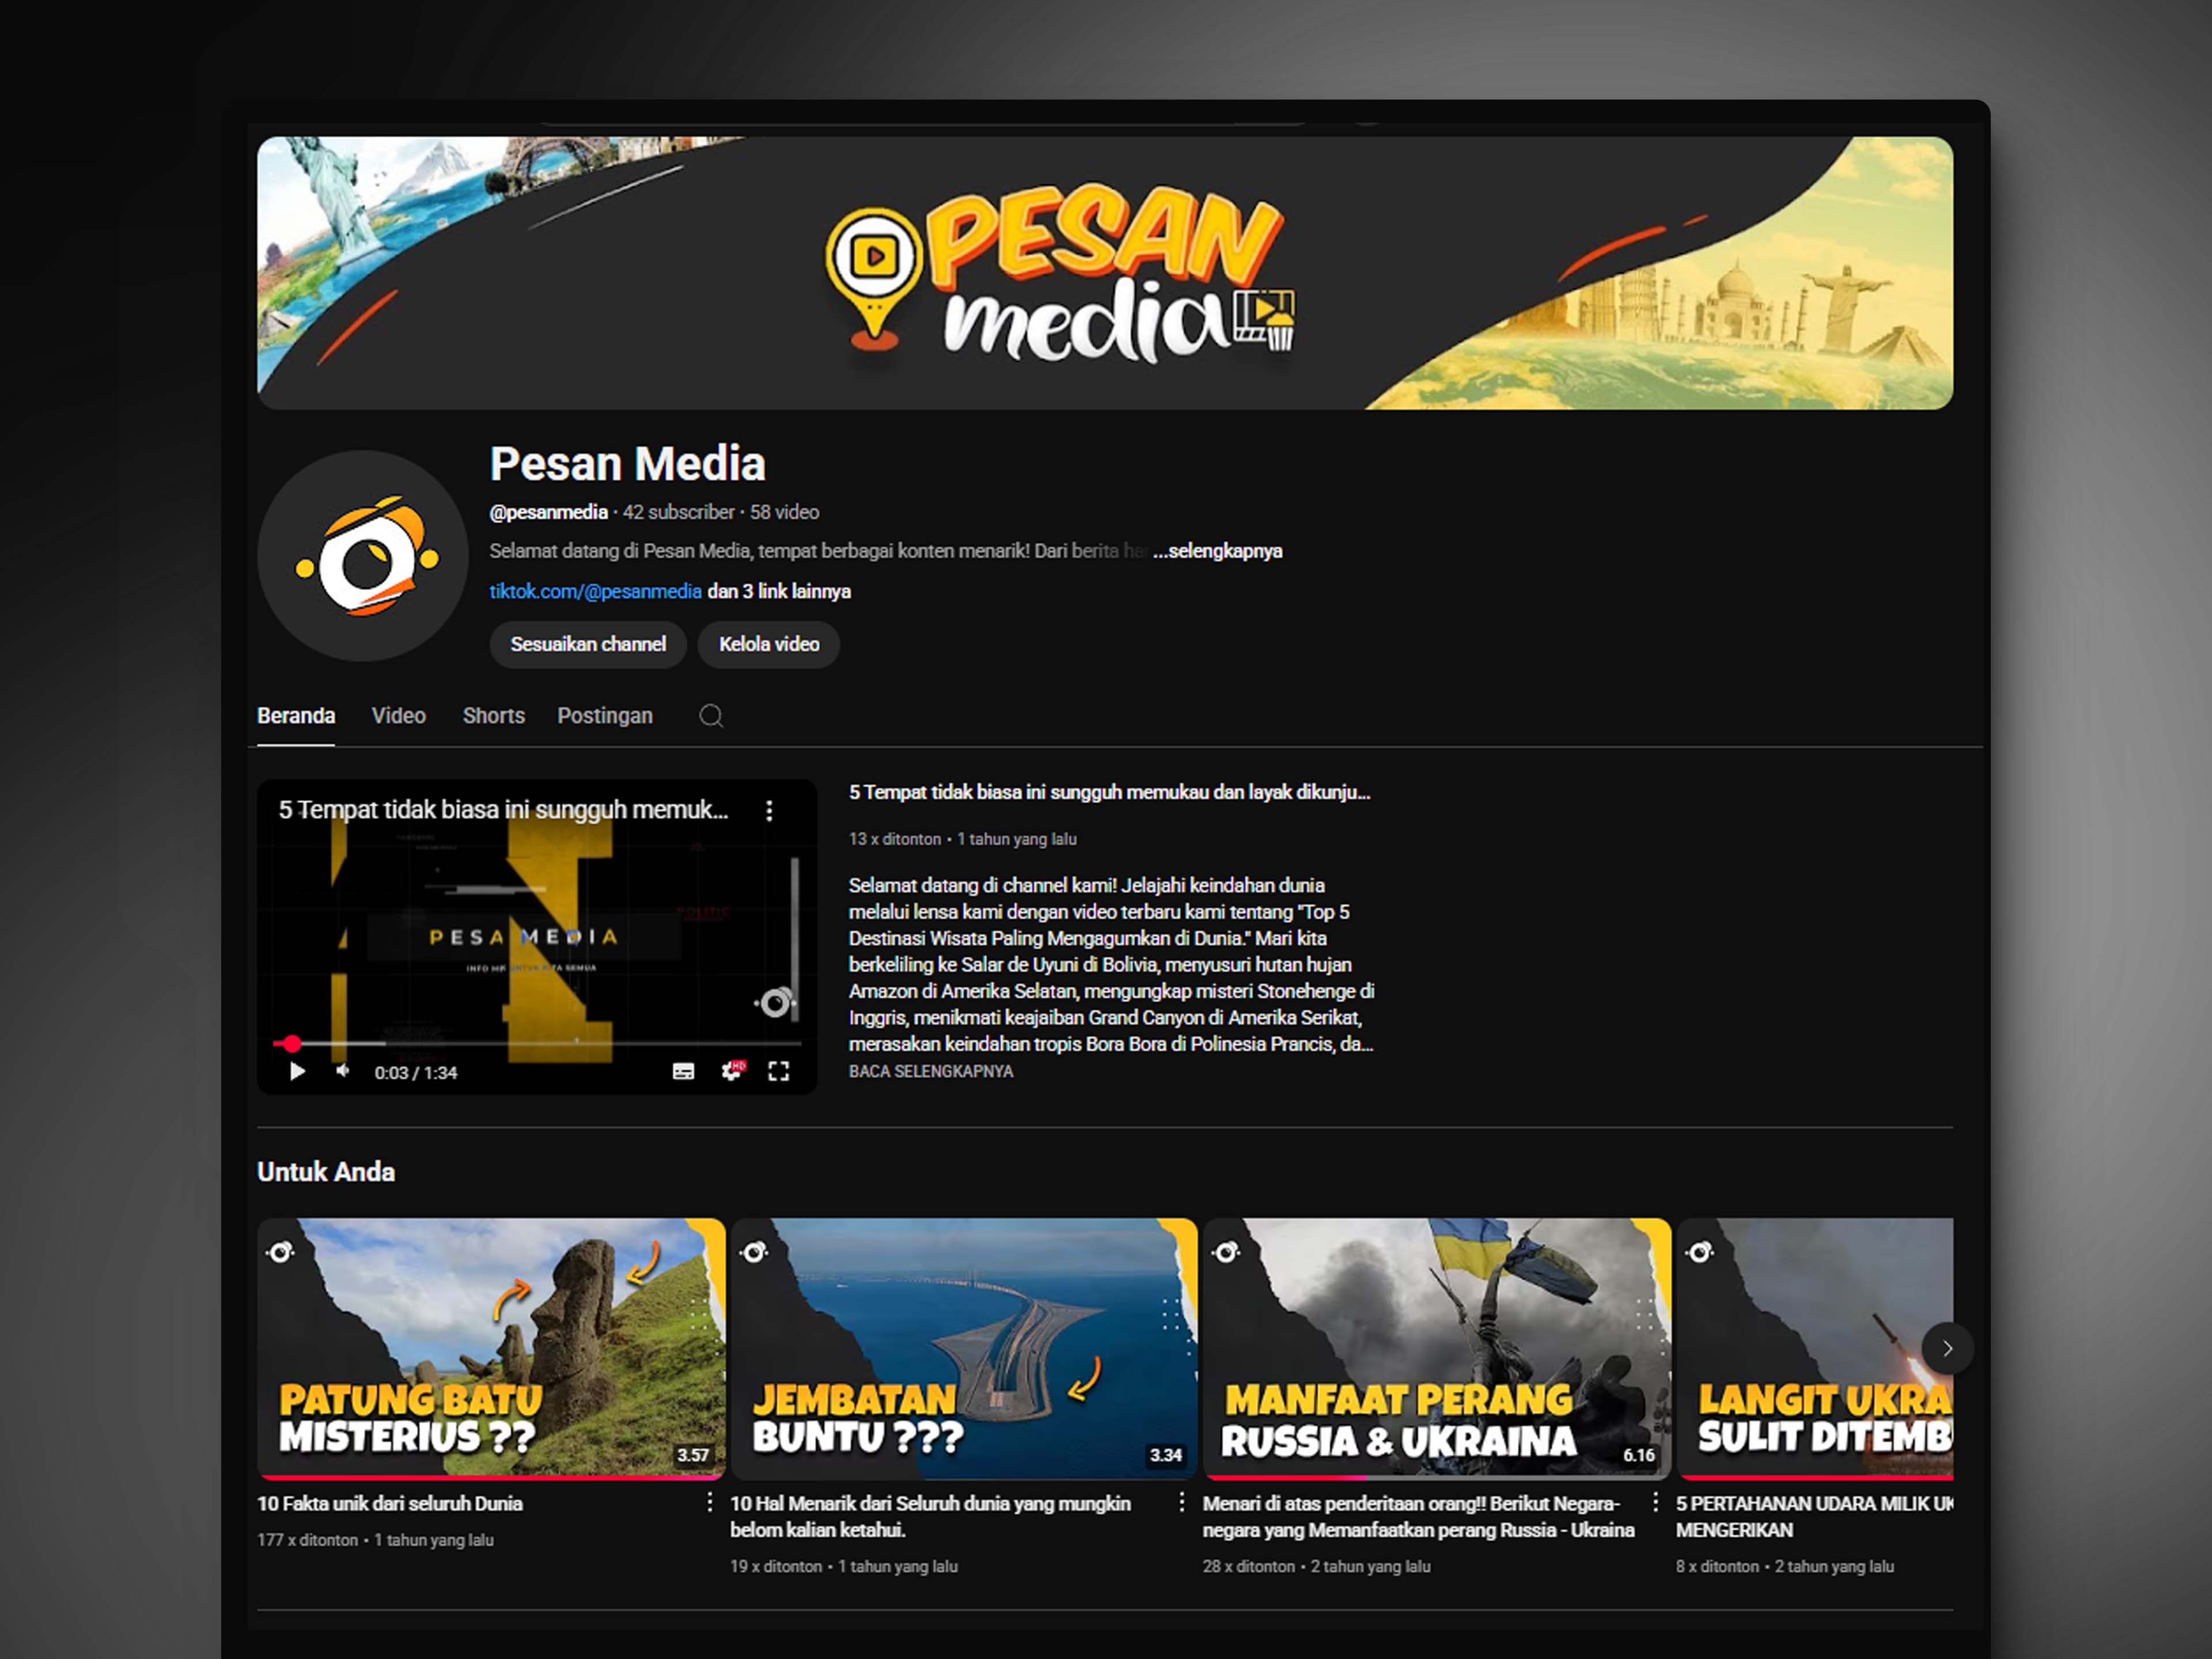Enter fullscreen on the featured video
The height and width of the screenshot is (1659, 2212).
[779, 1072]
